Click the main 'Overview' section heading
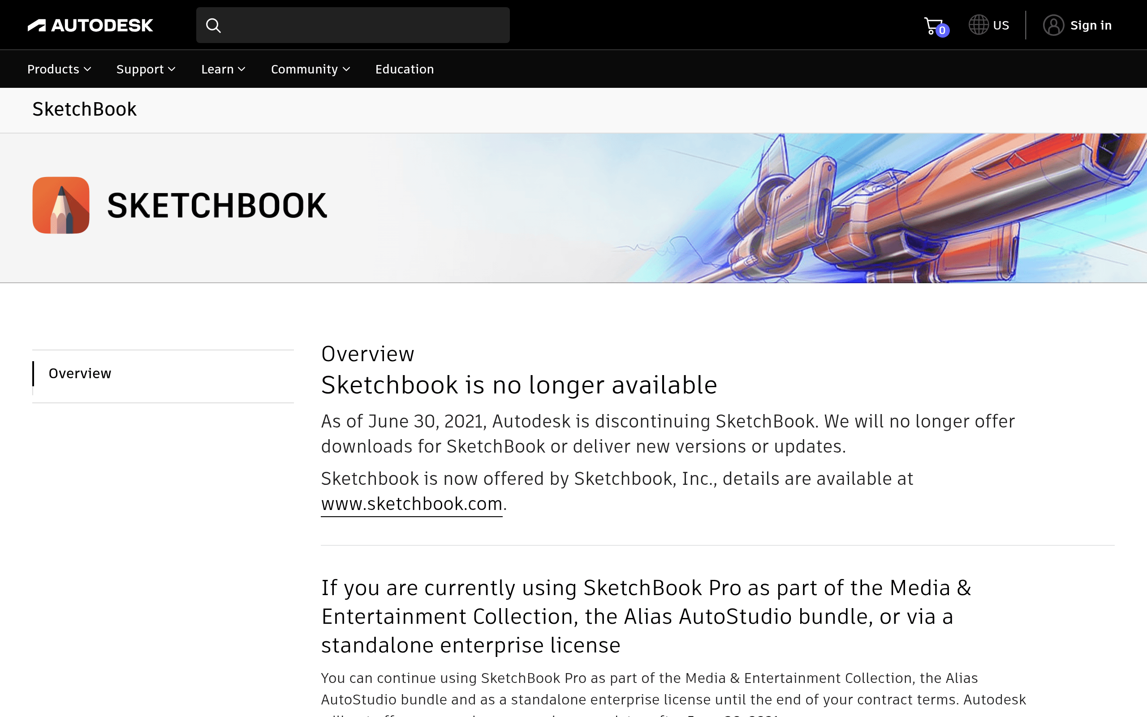Image resolution: width=1147 pixels, height=717 pixels. tap(367, 354)
